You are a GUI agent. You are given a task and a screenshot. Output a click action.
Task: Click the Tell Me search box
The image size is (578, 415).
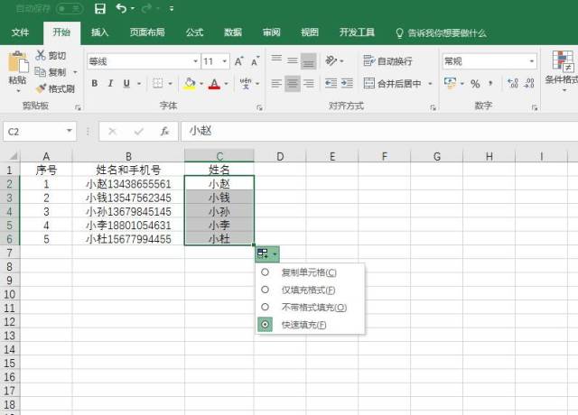coord(441,33)
